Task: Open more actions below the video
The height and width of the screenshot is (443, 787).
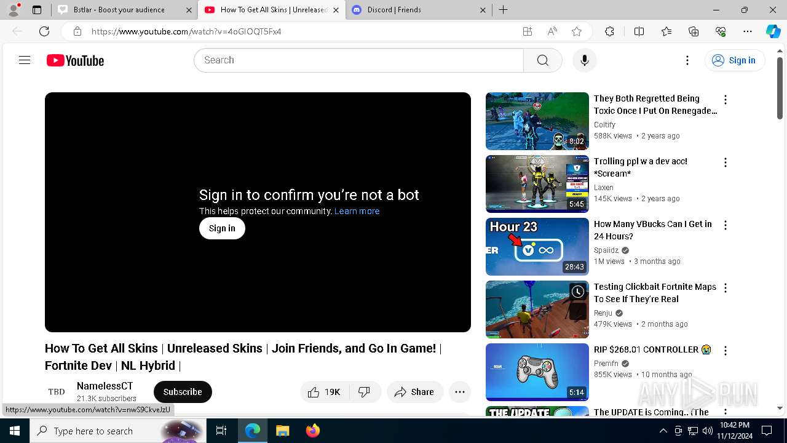Action: coord(459,392)
